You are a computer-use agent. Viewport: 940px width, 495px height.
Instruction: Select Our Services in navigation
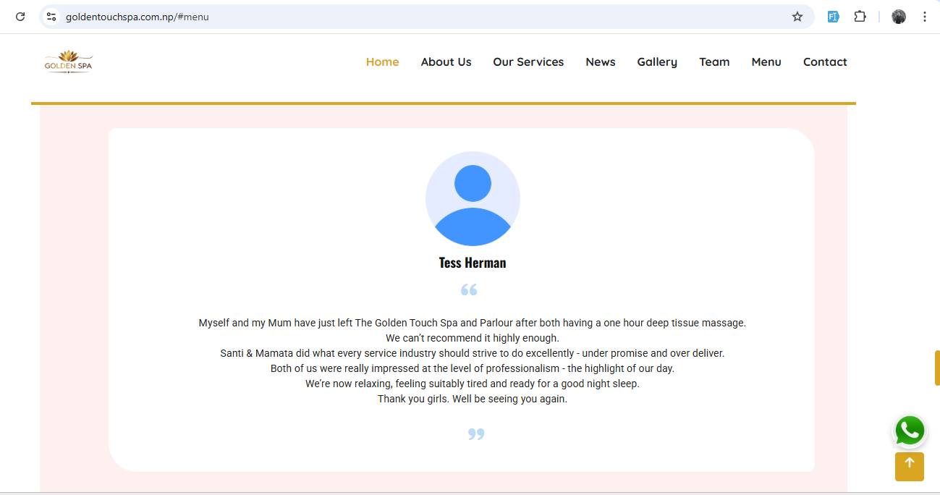(528, 62)
